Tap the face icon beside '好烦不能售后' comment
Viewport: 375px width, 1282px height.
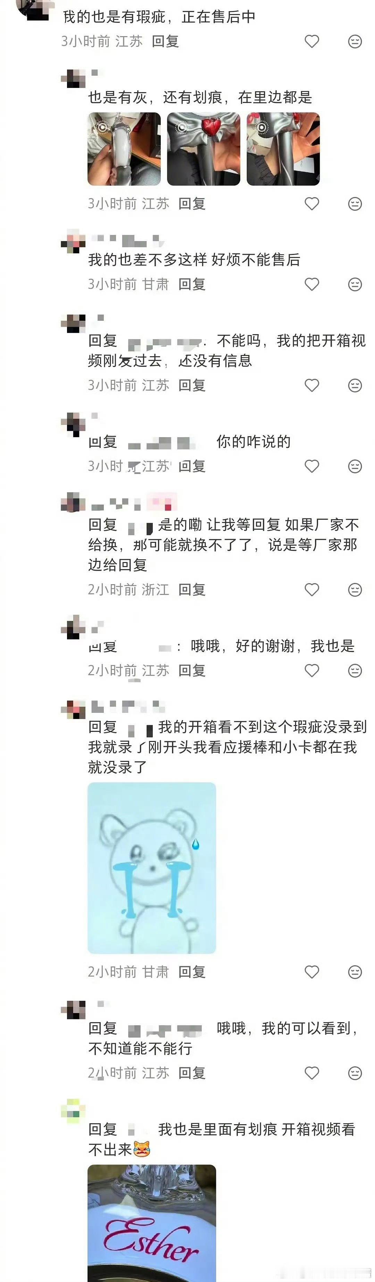coord(355,284)
